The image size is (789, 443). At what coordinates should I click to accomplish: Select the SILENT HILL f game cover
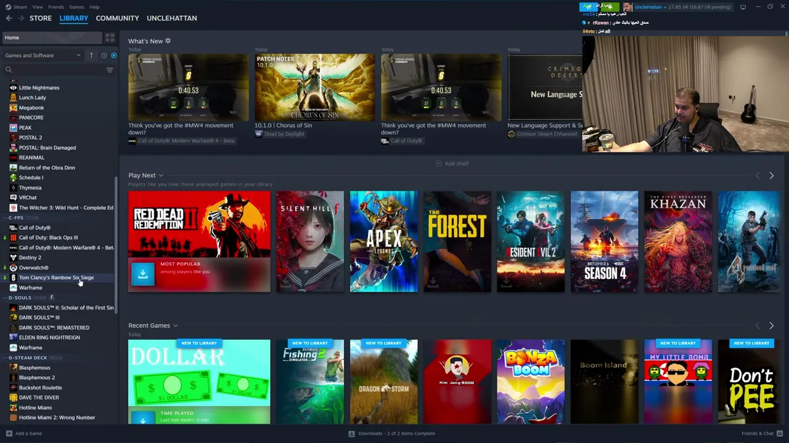click(x=310, y=241)
